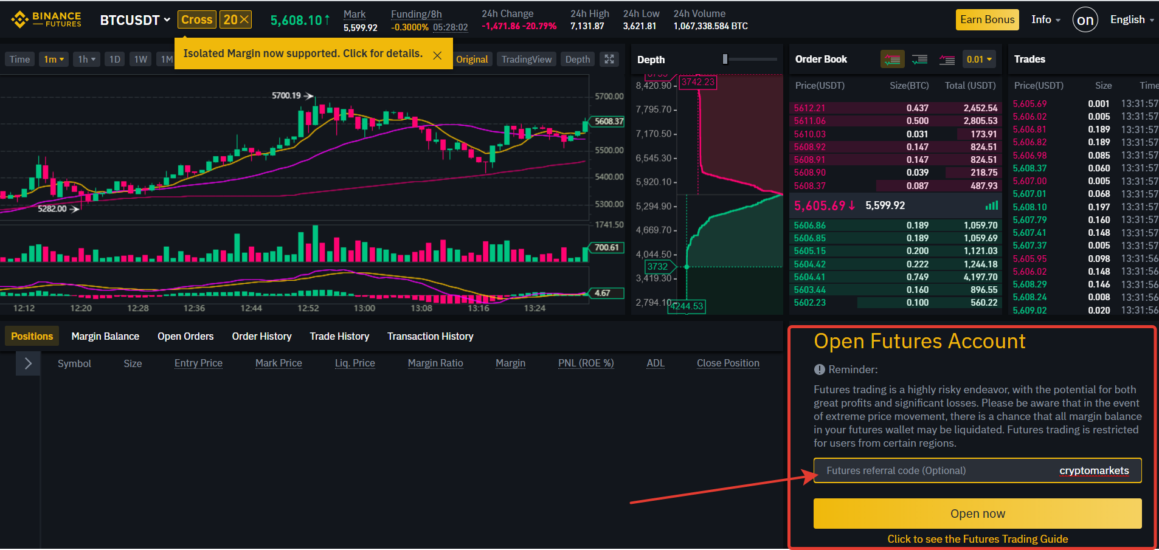The height and width of the screenshot is (550, 1159).
Task: Click the Margin Ratio column header
Action: click(435, 363)
